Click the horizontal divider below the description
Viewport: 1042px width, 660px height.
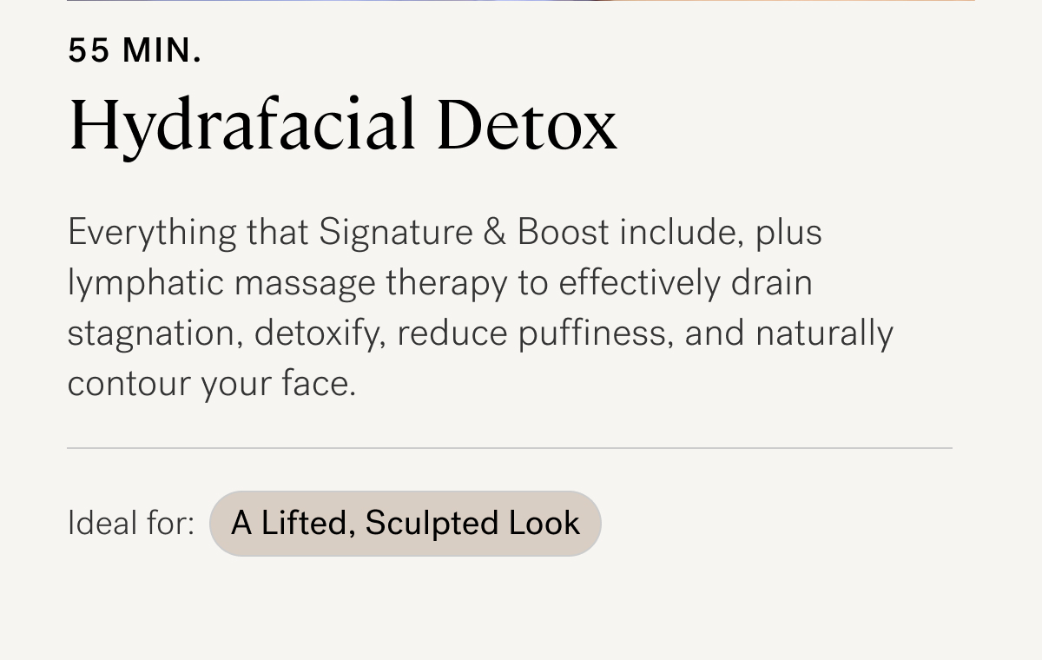(x=510, y=448)
